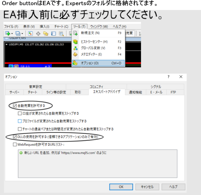Click green plus icon to add new URL
The height and width of the screenshot is (195, 201).
click(x=21, y=153)
